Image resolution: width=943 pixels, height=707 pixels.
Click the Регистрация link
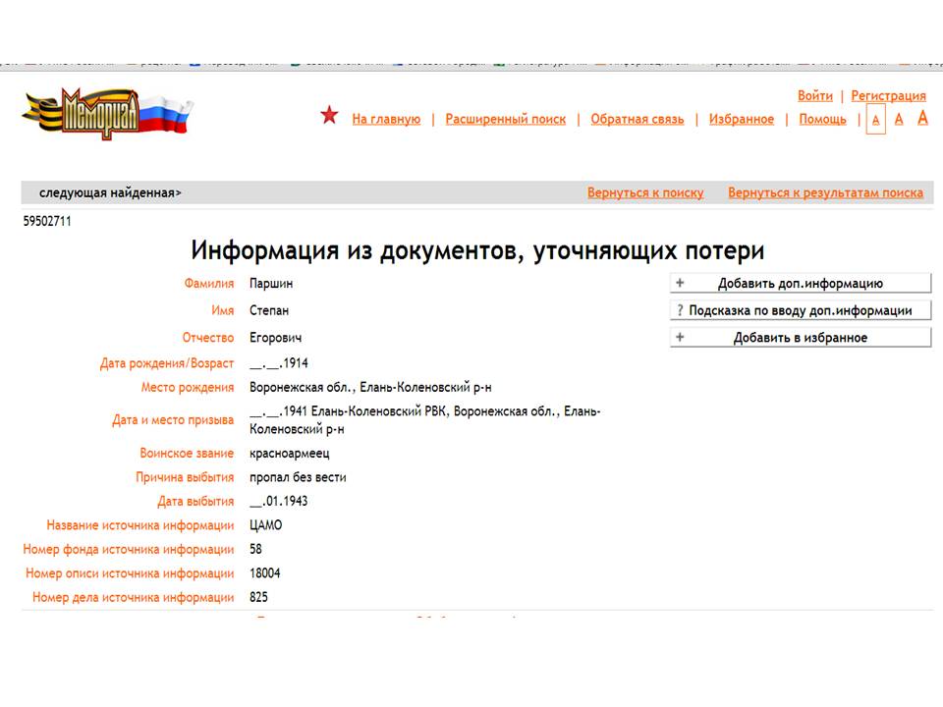click(888, 95)
